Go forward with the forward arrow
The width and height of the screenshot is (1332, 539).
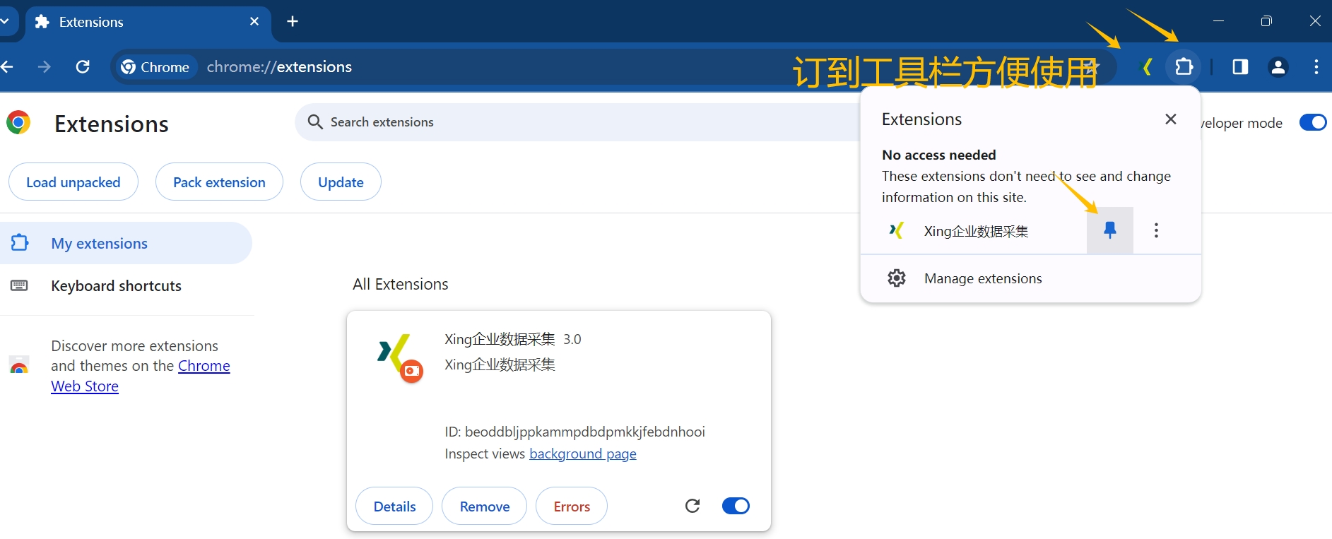pyautogui.click(x=45, y=67)
